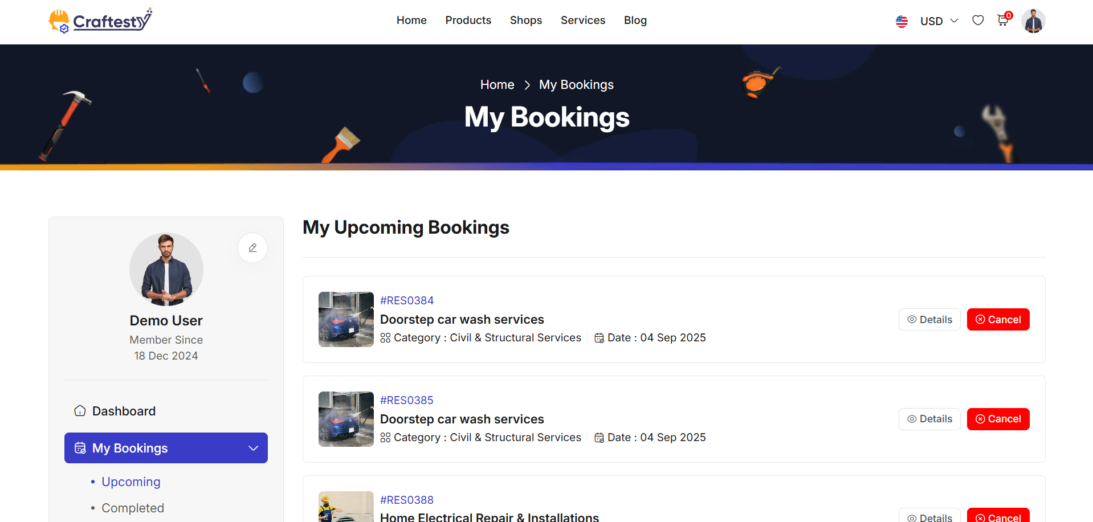Open Doorstep car wash title in #RES0385

tap(462, 419)
